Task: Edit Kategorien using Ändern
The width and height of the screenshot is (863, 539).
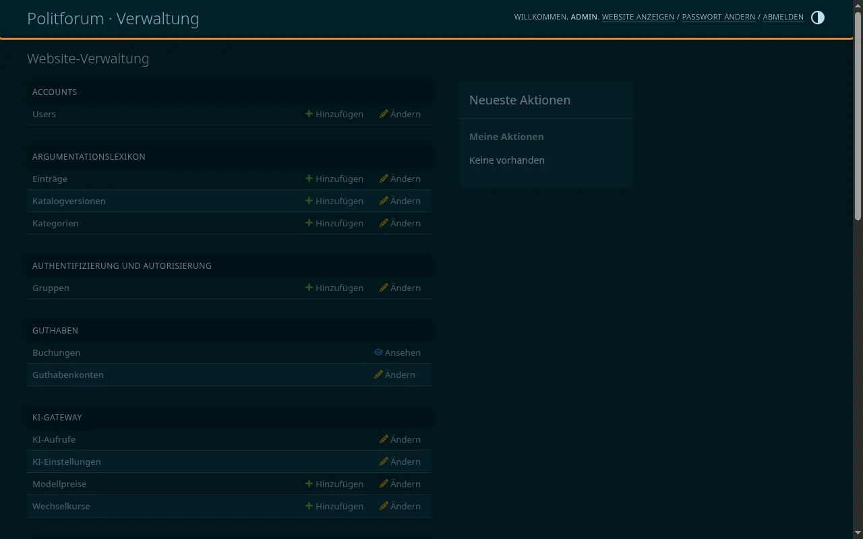Action: (400, 223)
